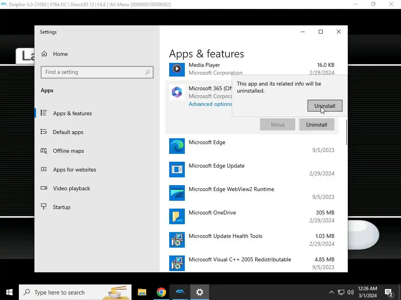The image size is (401, 300).
Task: Click the Type here to search box
Action: pos(75,292)
